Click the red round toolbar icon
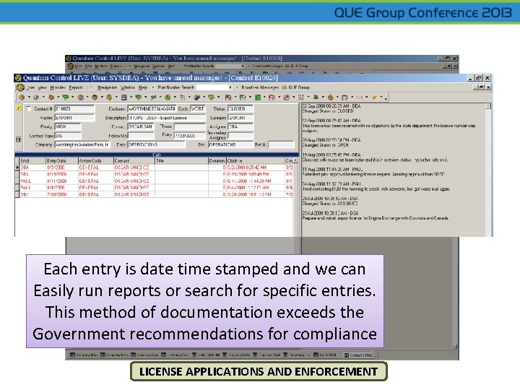Screen dimensions: 520x390 coord(287,97)
